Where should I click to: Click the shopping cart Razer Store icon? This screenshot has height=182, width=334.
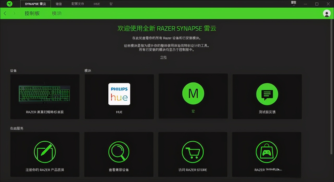pyautogui.click(x=193, y=152)
